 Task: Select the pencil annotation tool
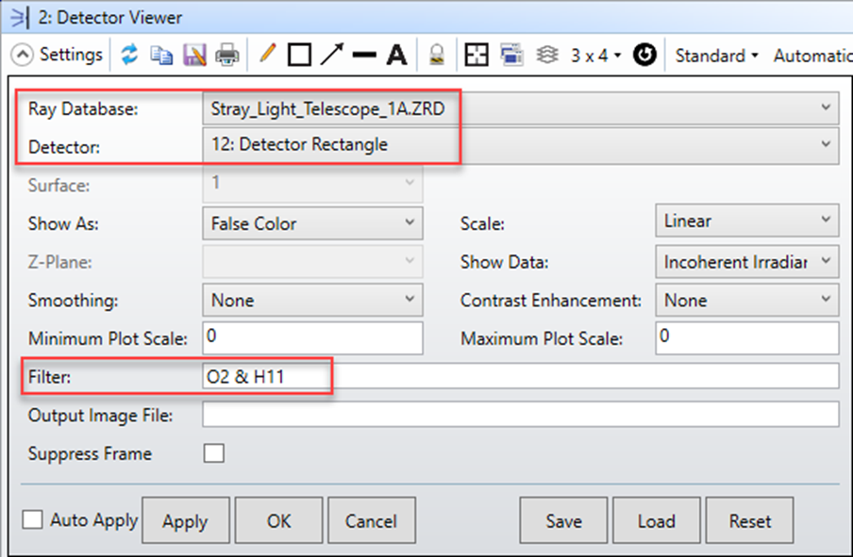(267, 55)
